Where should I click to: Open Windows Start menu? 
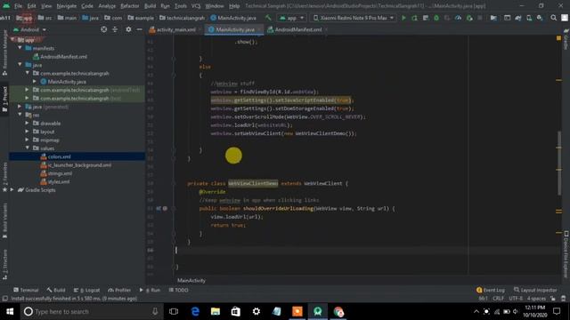coord(10,311)
